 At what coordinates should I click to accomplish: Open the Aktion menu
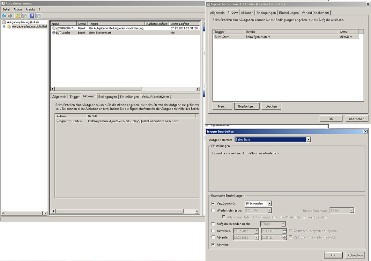coord(17,9)
